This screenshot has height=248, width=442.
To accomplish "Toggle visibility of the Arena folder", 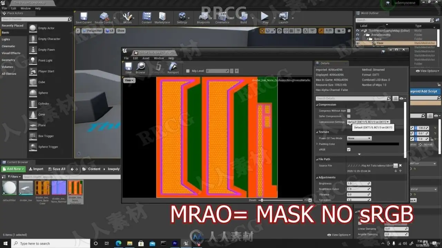I will pos(357,39).
